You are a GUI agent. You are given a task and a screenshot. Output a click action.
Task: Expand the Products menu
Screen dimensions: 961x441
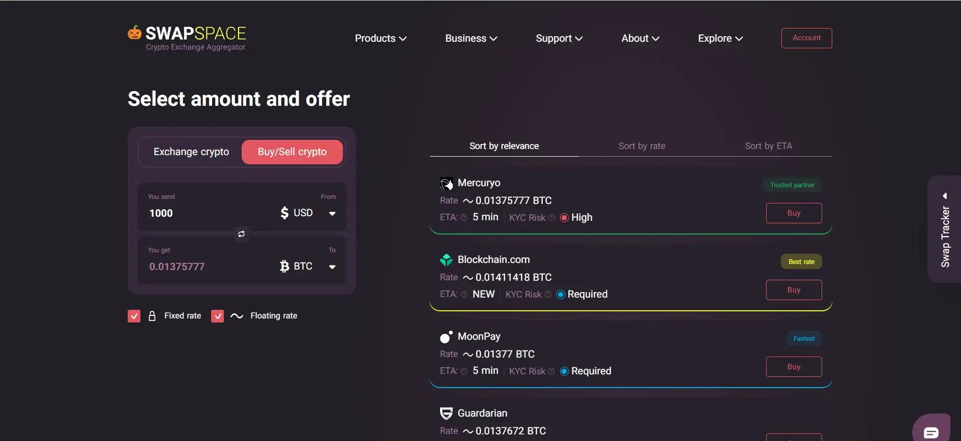381,39
